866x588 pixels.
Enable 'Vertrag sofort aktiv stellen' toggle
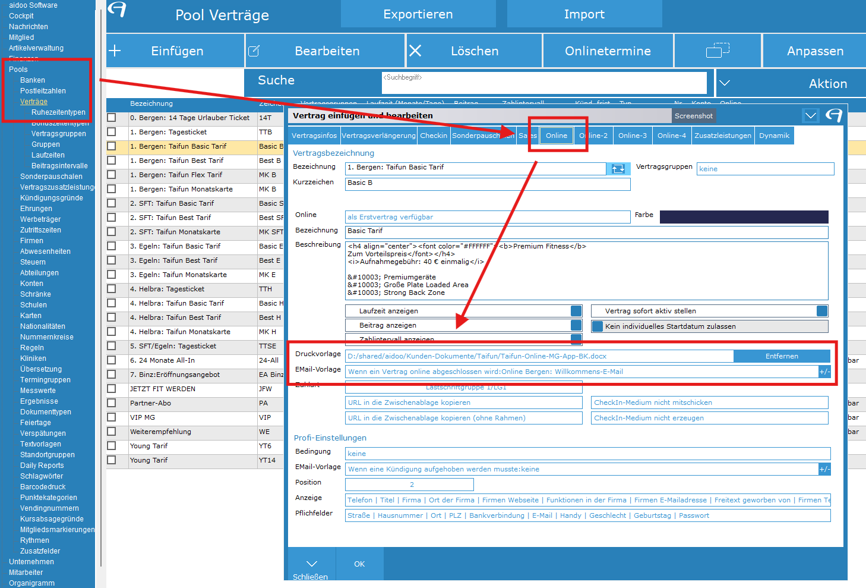pyautogui.click(x=821, y=311)
